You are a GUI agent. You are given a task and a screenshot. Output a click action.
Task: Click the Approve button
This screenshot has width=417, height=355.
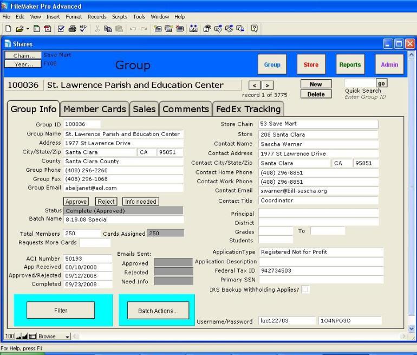(x=76, y=202)
